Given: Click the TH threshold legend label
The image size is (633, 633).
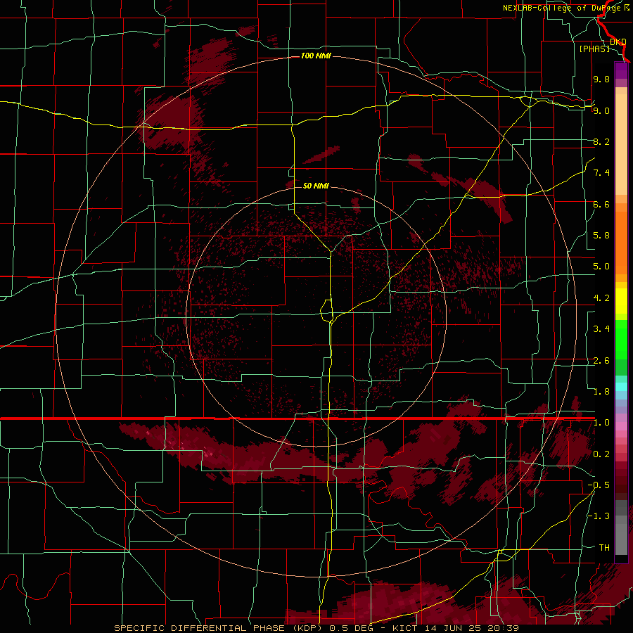Looking at the screenshot, I should pyautogui.click(x=604, y=548).
